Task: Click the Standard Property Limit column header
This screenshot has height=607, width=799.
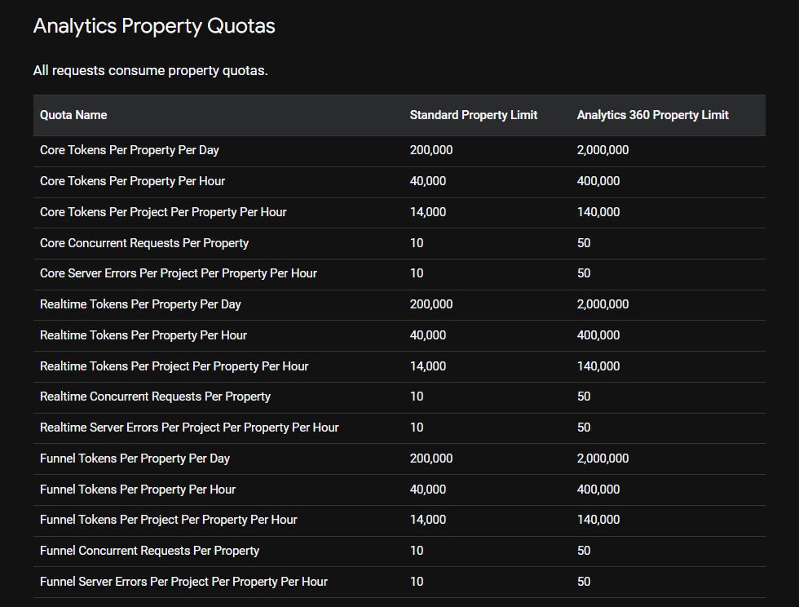Action: [473, 115]
